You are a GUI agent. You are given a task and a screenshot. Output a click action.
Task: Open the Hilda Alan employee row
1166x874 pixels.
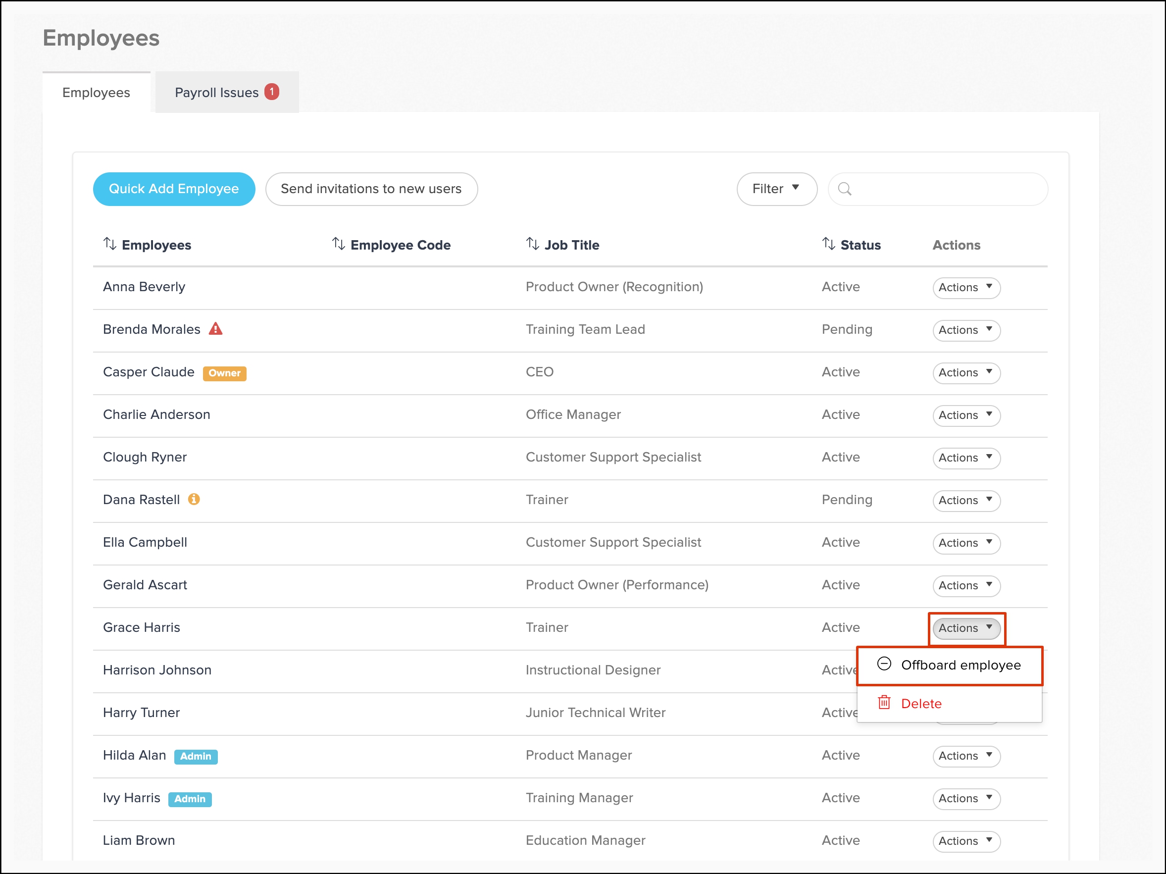click(134, 755)
